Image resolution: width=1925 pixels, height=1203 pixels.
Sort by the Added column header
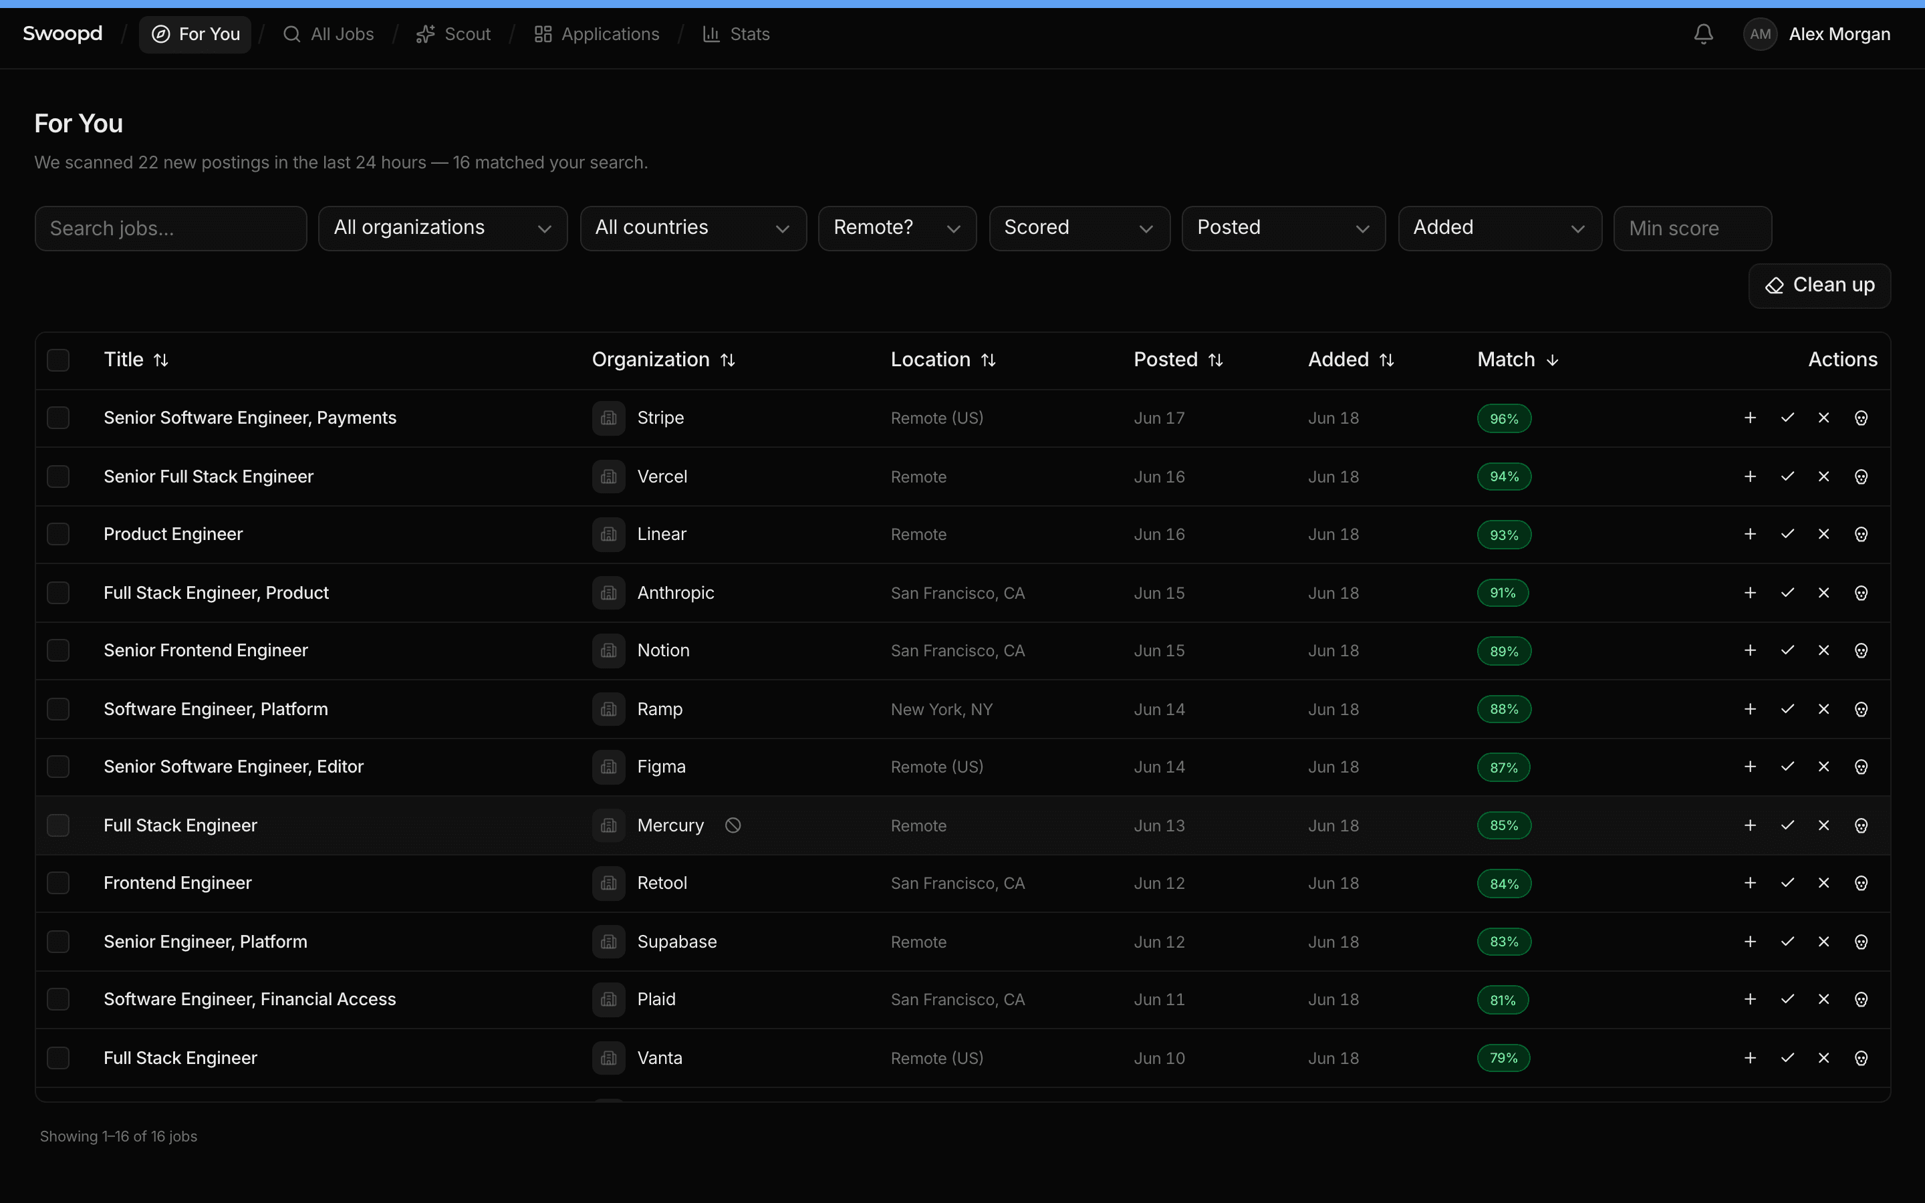pyautogui.click(x=1351, y=360)
